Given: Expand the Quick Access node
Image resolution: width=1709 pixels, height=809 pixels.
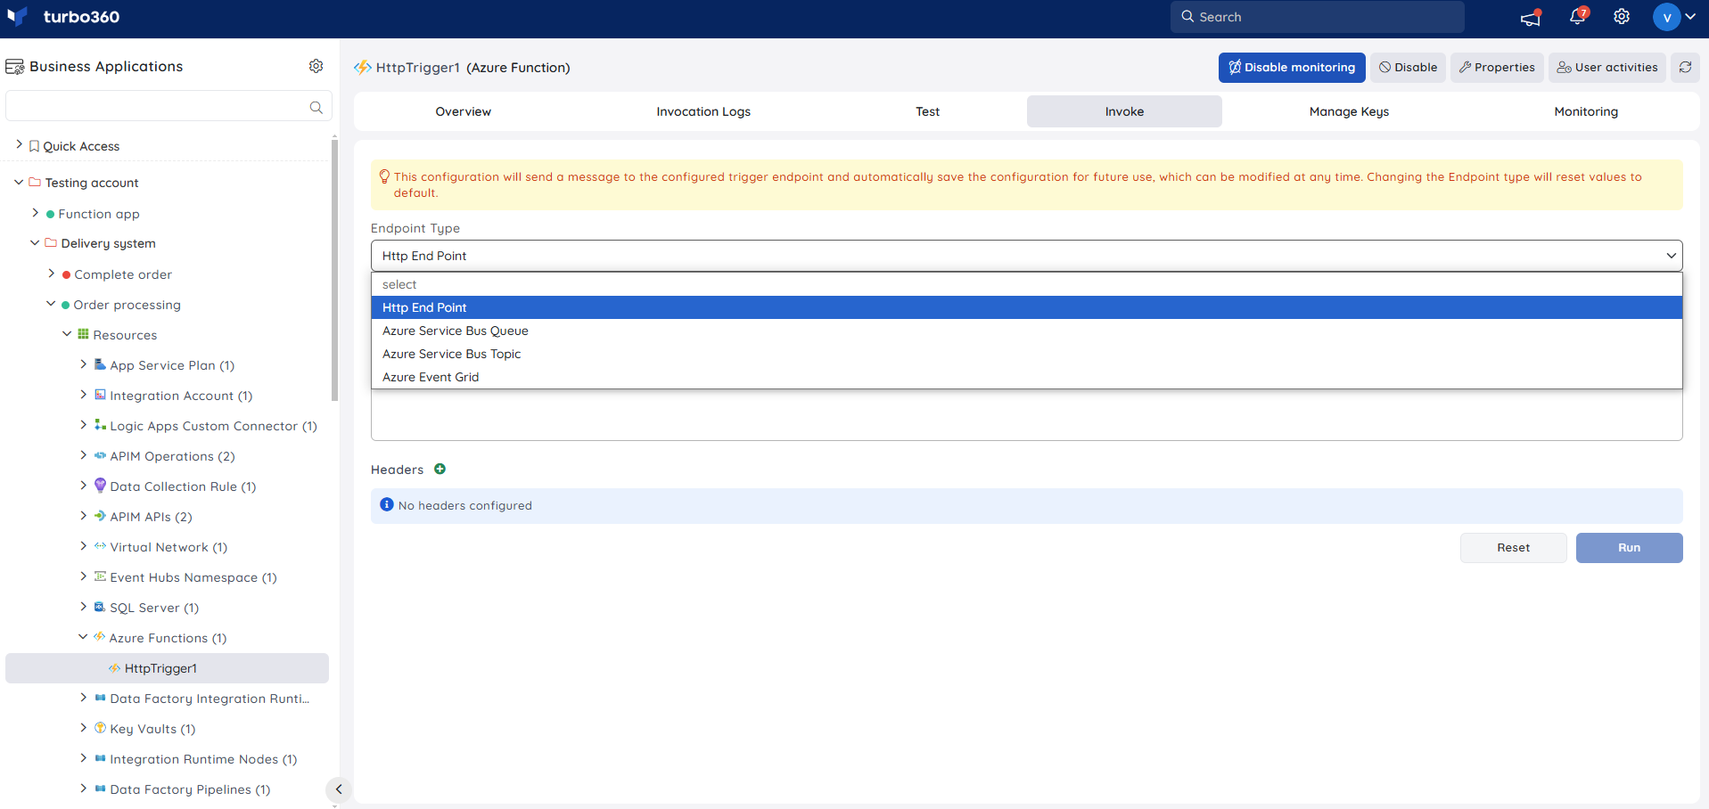Looking at the screenshot, I should point(19,144).
